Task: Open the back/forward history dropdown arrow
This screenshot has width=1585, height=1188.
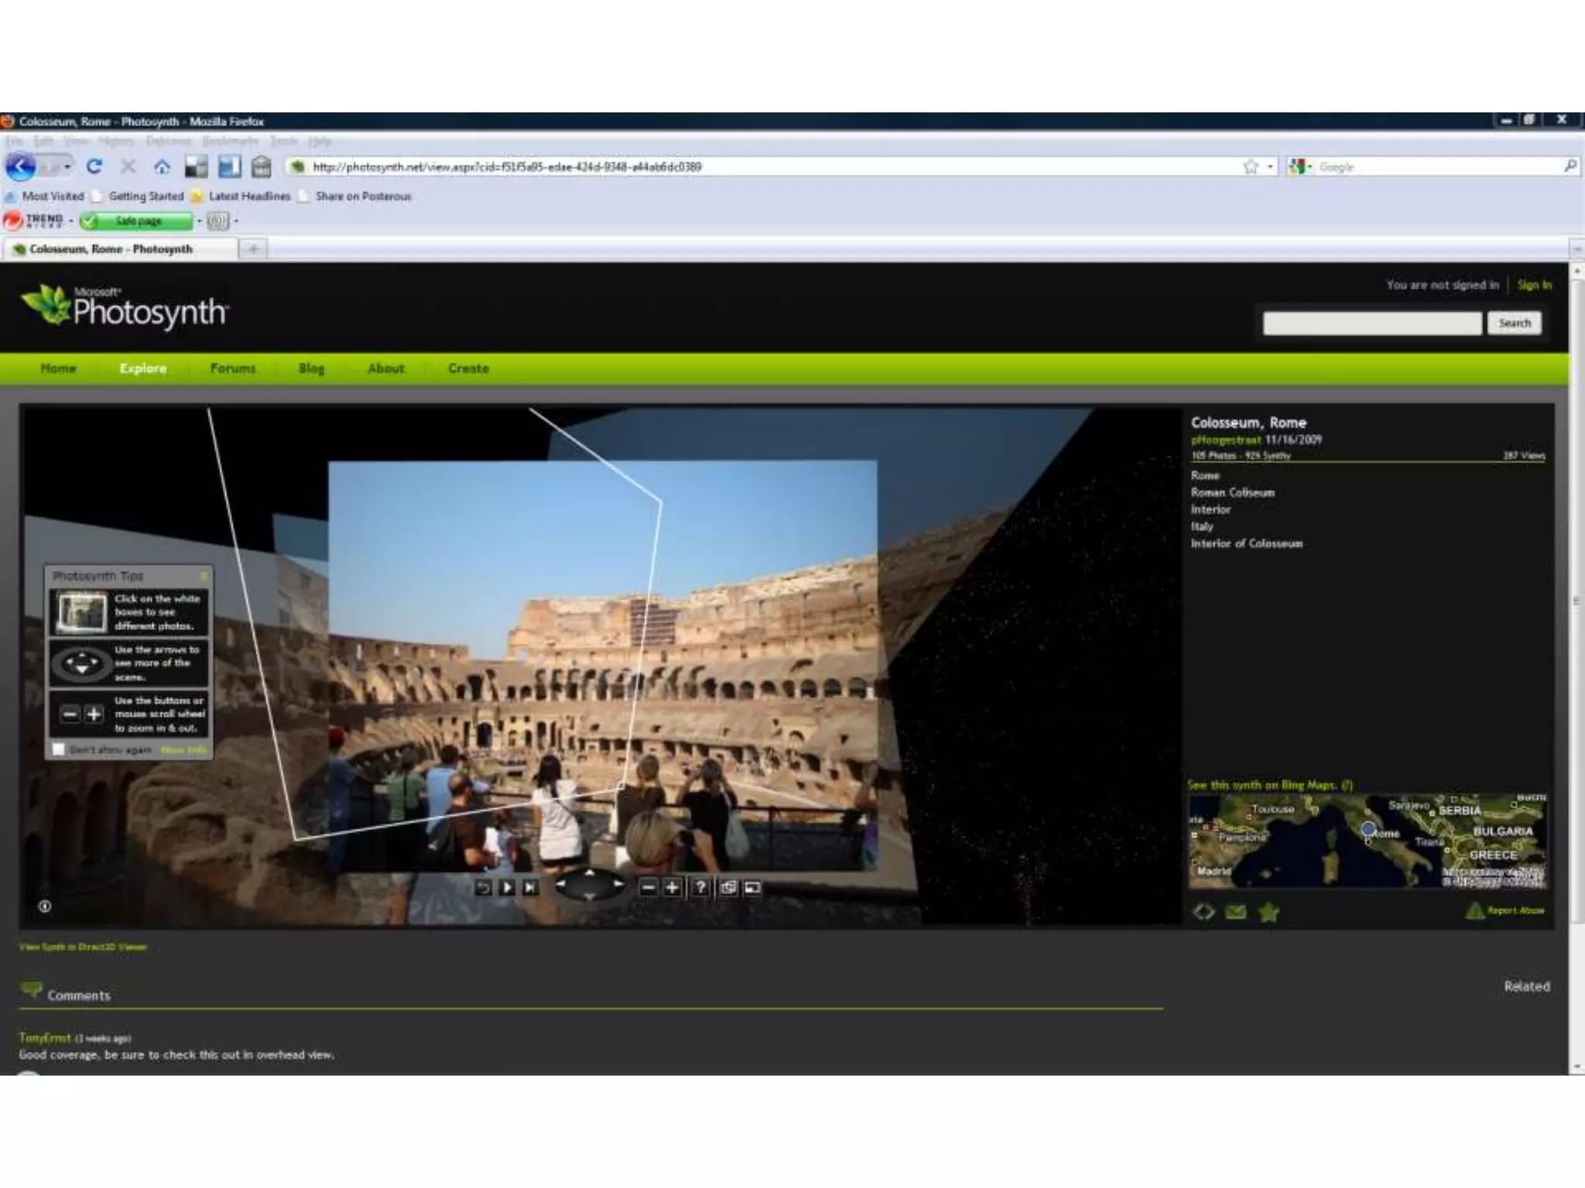Action: coord(68,167)
